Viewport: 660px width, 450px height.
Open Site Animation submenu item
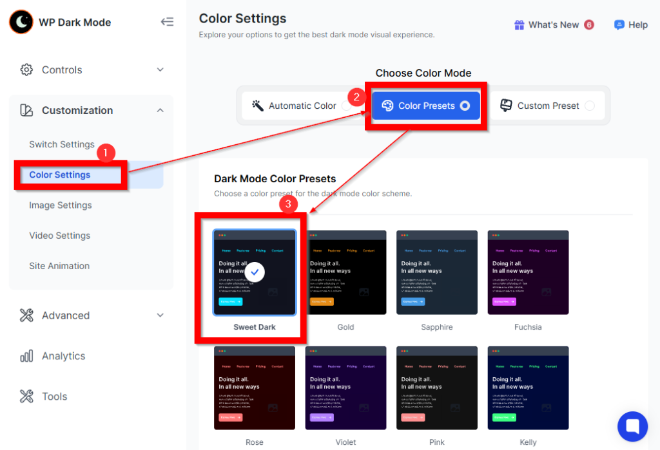[x=59, y=266]
